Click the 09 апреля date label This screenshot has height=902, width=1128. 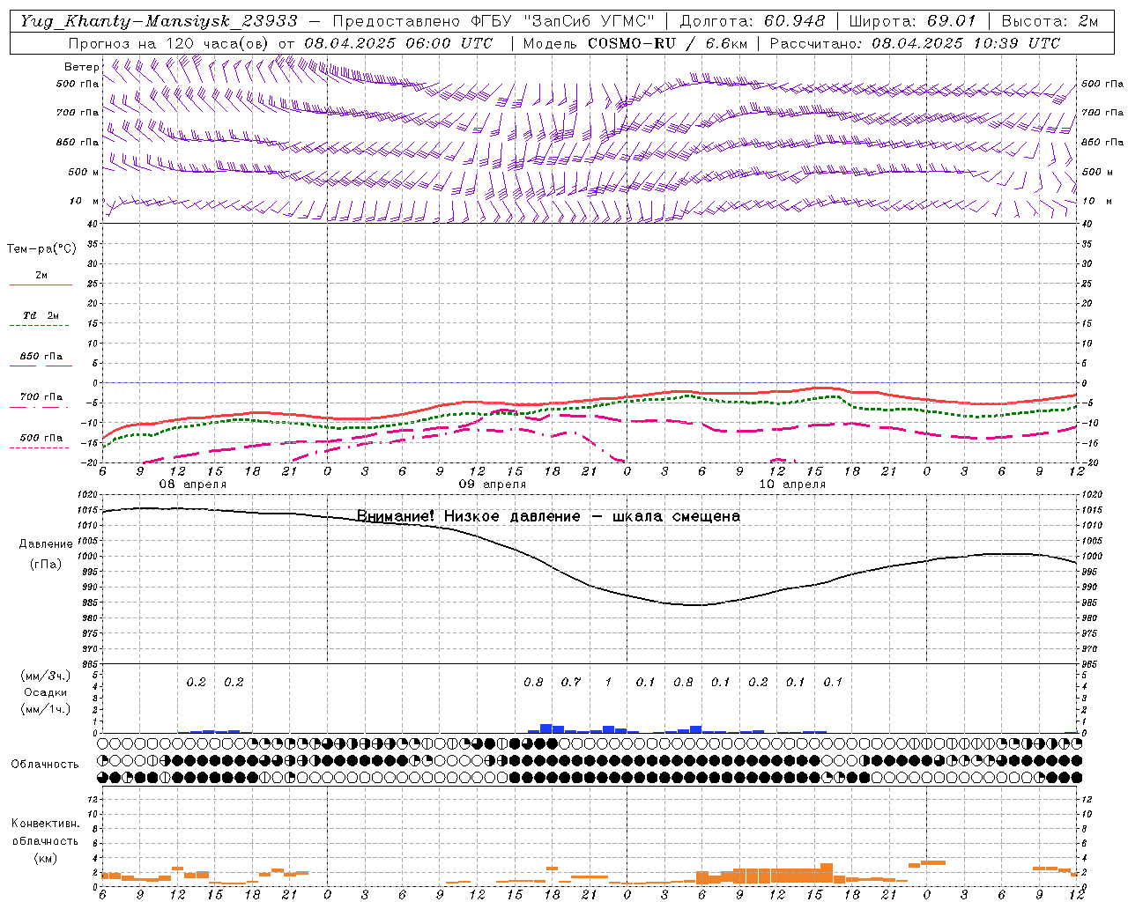pyautogui.click(x=492, y=484)
